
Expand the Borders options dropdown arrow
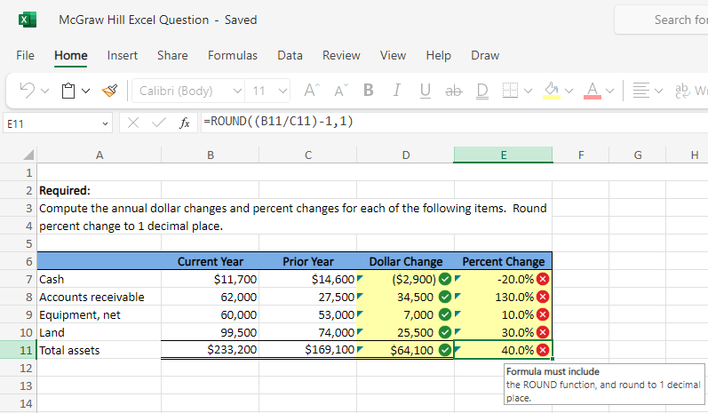point(528,91)
